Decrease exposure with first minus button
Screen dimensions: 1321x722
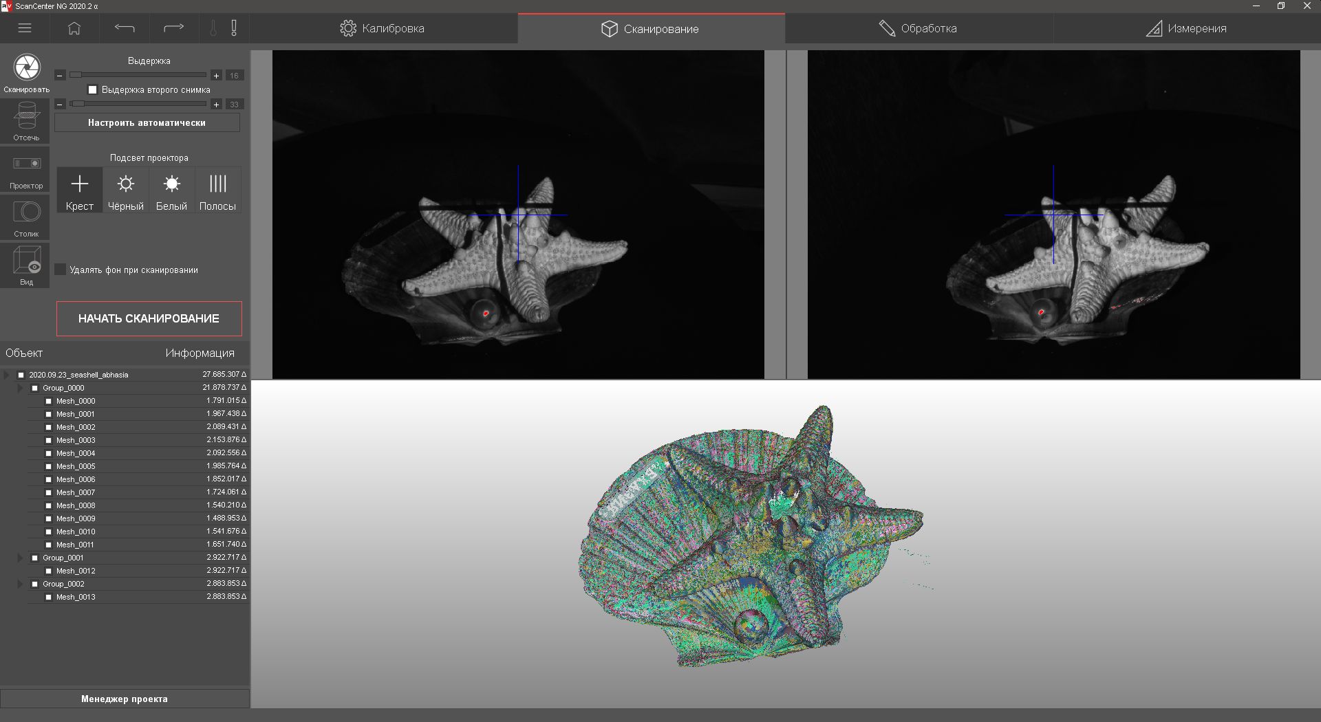61,76
